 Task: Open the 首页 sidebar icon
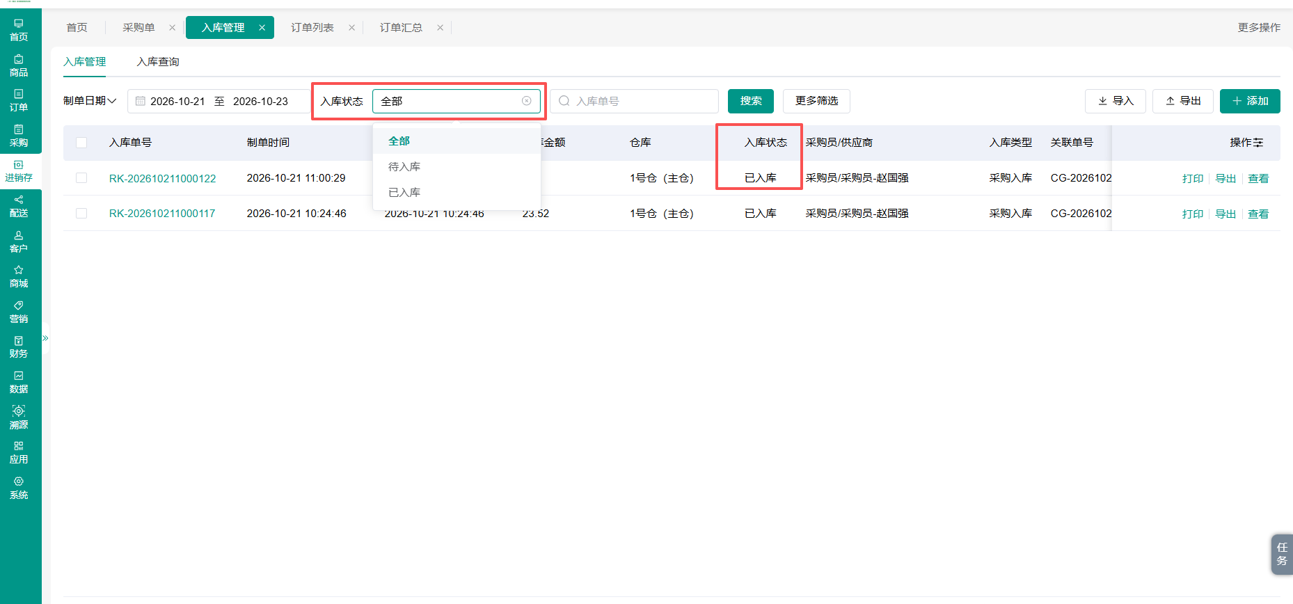[x=19, y=30]
